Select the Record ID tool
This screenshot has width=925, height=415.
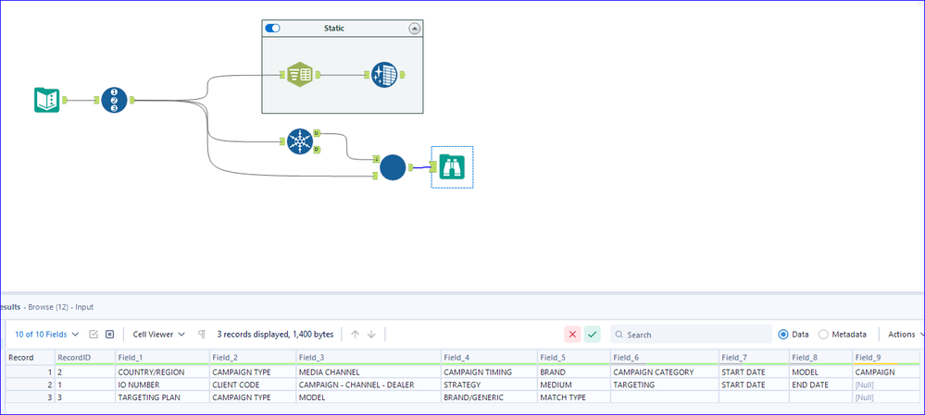[115, 100]
